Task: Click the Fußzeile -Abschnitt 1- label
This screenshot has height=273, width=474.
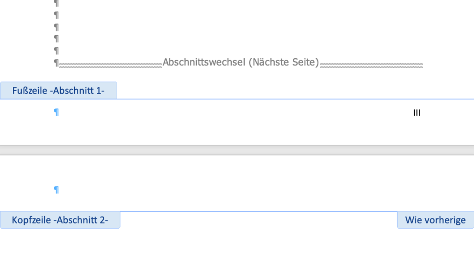Action: click(x=58, y=90)
